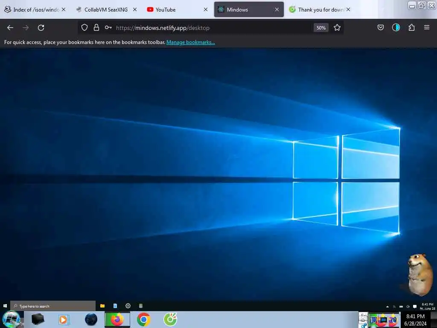437x328 pixels.
Task: Follow the Manage bookmarks link
Action: coord(191,42)
